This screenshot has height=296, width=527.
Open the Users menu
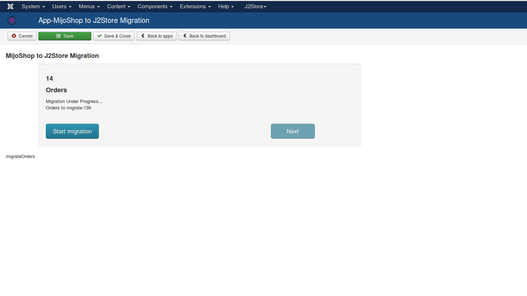click(x=62, y=6)
